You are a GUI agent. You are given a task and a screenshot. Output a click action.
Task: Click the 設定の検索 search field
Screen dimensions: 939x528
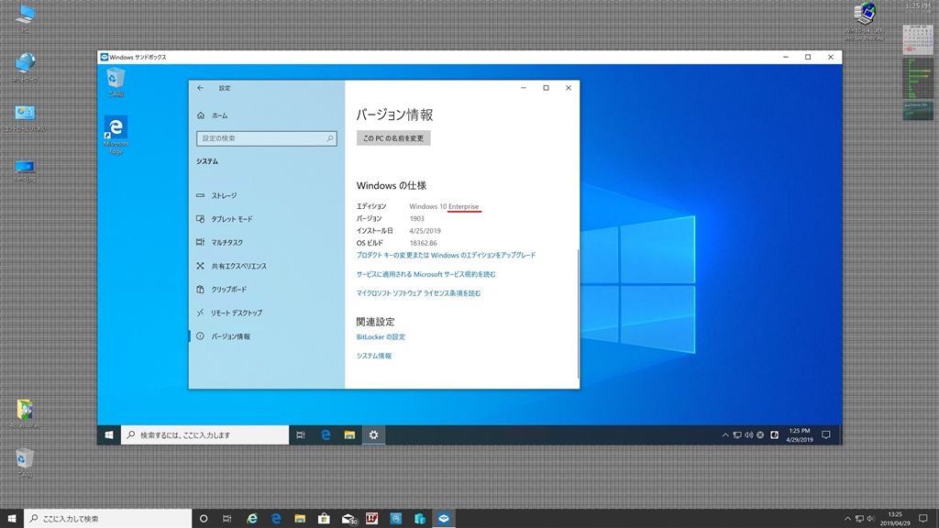coord(267,138)
